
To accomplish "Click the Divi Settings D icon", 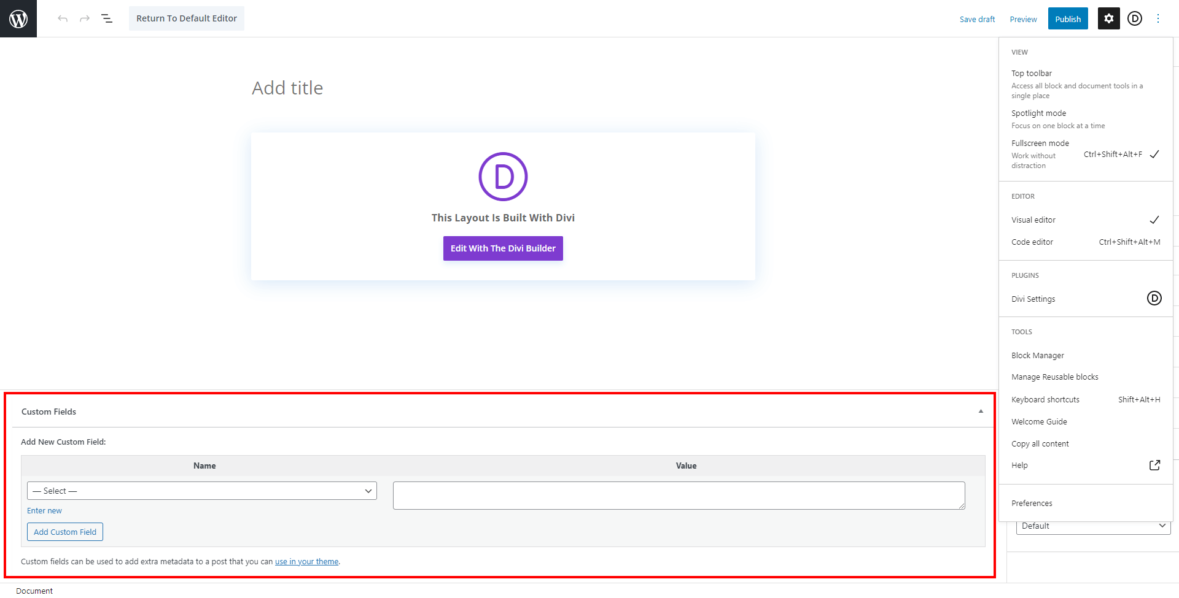I will tap(1154, 299).
